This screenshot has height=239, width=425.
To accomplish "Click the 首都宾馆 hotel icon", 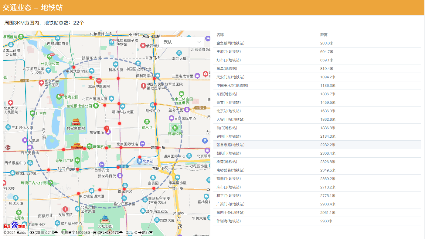I will [101, 164].
